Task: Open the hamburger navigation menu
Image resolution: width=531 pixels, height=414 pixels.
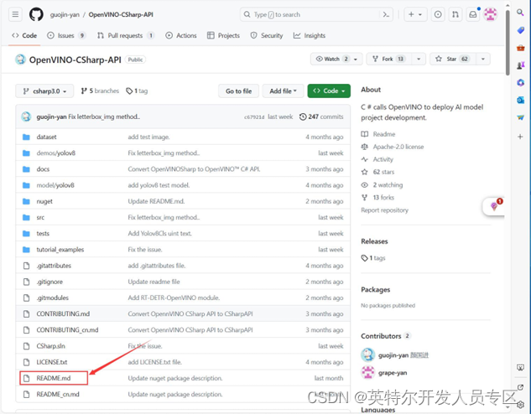Action: tap(15, 14)
